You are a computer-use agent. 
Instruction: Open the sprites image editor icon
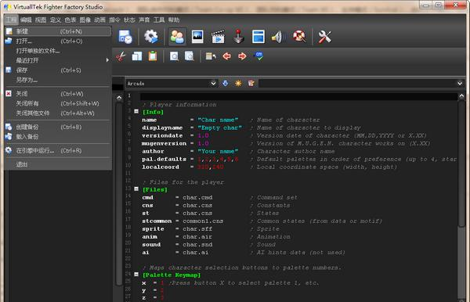click(x=197, y=37)
